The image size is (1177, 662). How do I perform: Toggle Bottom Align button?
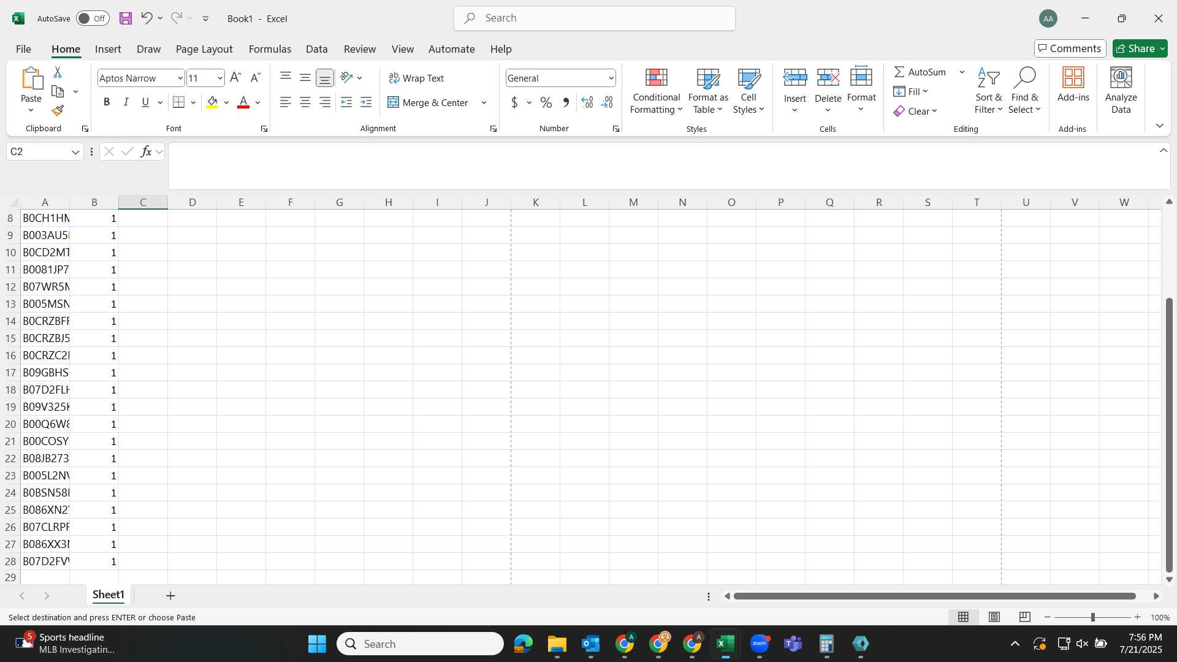325,78
